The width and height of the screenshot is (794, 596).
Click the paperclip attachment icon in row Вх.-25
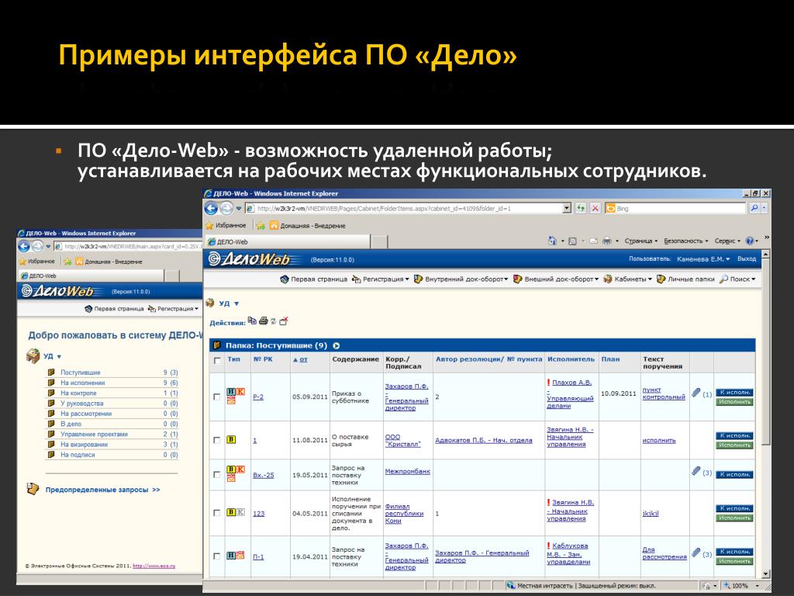tap(696, 471)
